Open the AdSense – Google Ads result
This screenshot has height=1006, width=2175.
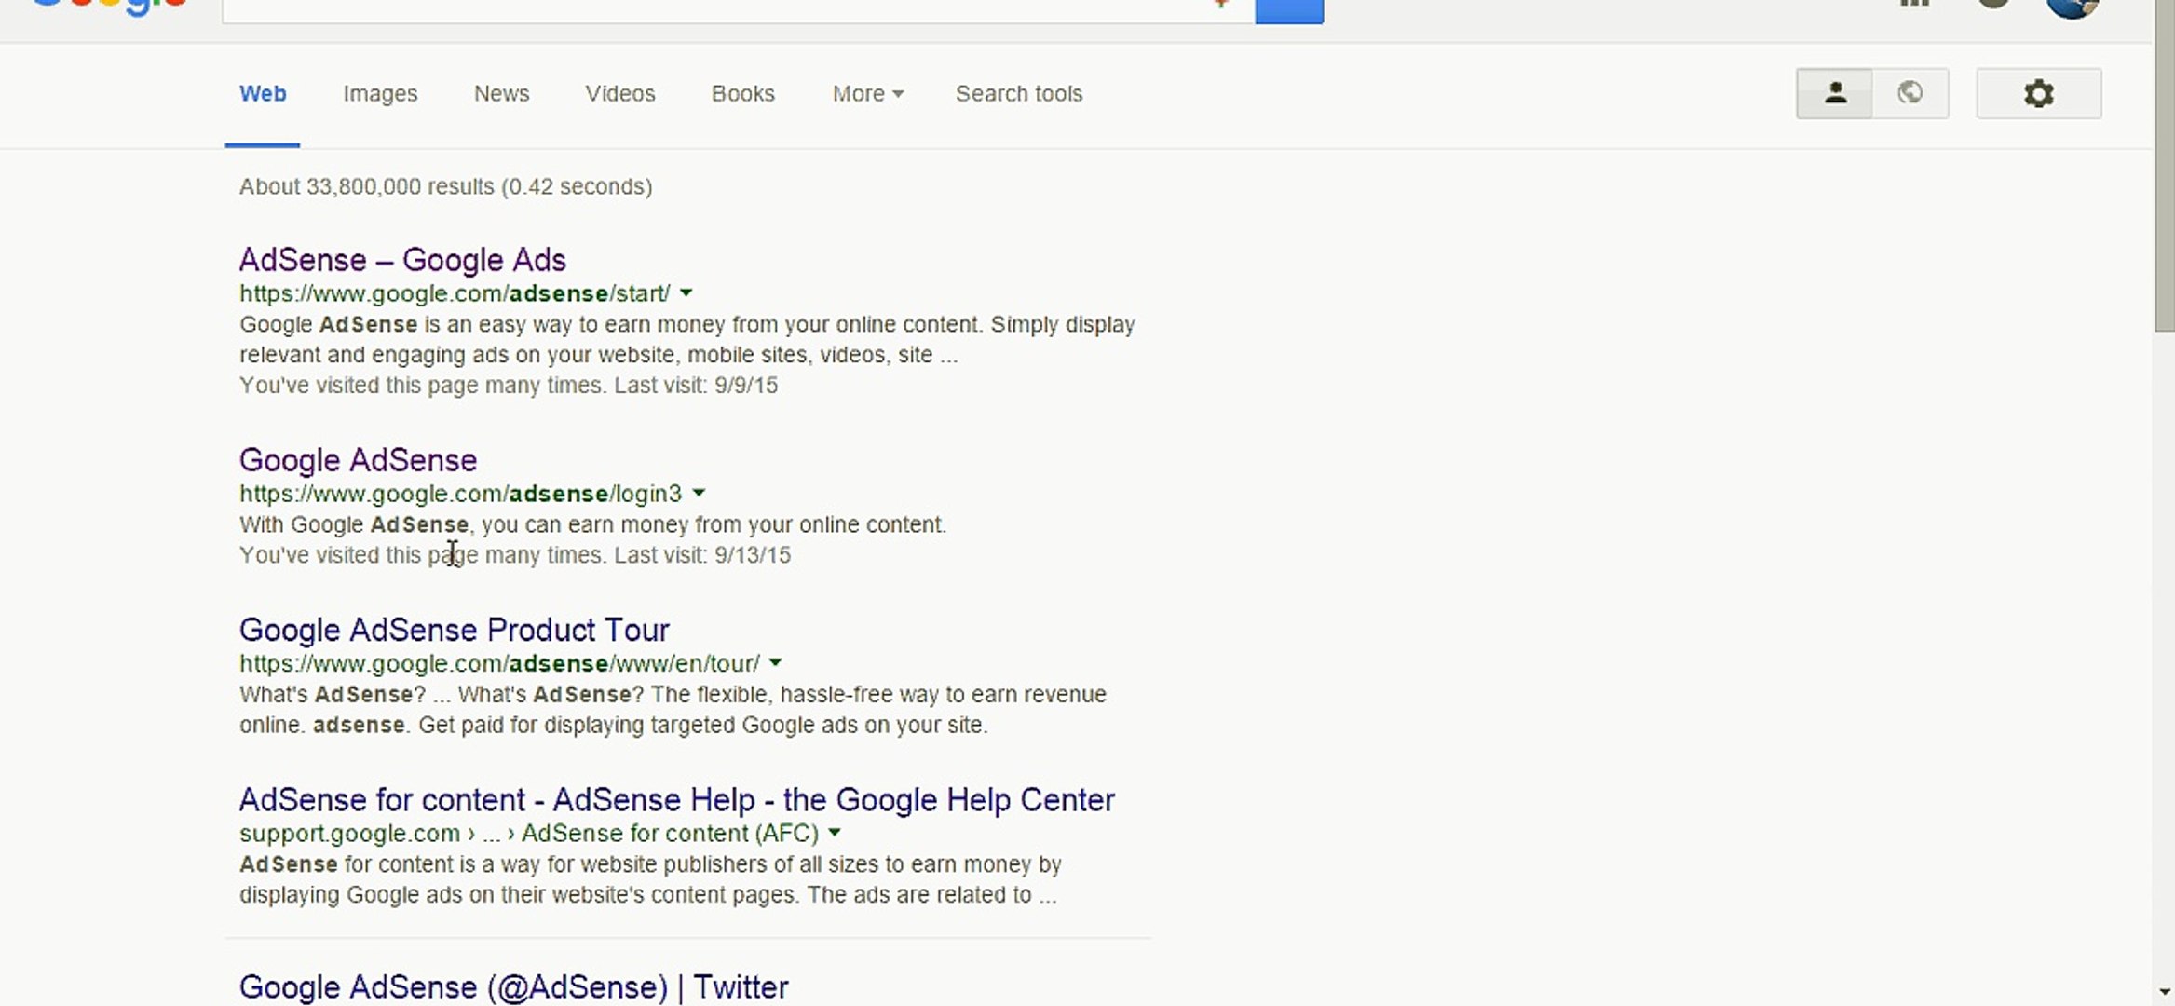(402, 260)
